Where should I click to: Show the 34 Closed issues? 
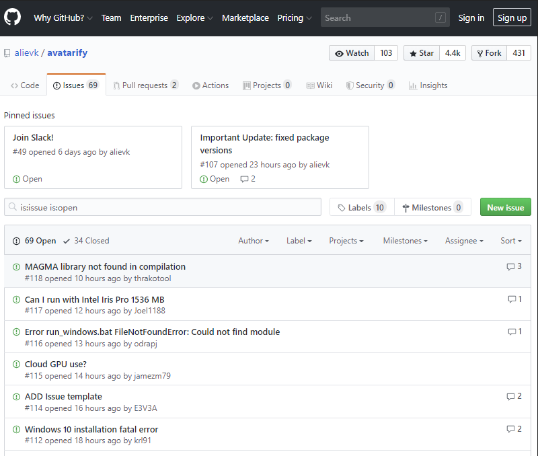[x=86, y=241]
